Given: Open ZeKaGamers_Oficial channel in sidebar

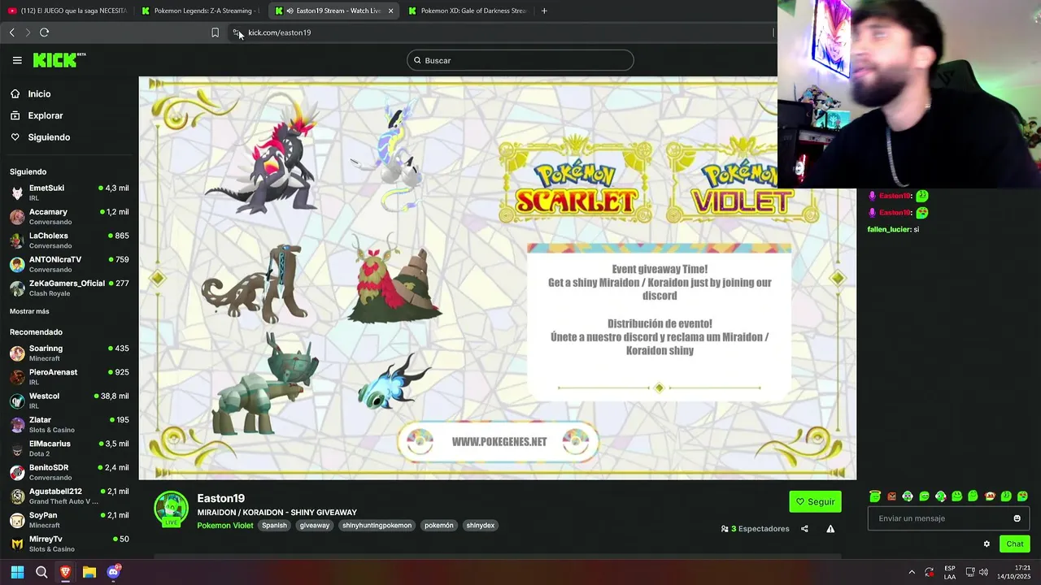Looking at the screenshot, I should click(69, 288).
